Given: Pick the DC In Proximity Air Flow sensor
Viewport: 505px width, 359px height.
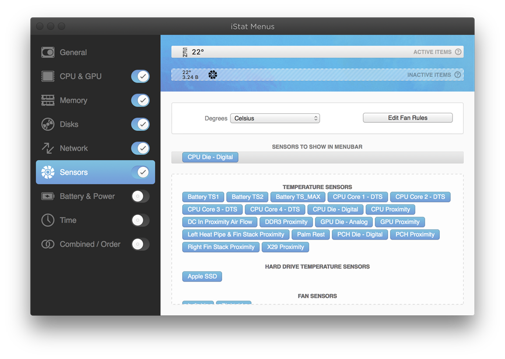Looking at the screenshot, I should [220, 222].
